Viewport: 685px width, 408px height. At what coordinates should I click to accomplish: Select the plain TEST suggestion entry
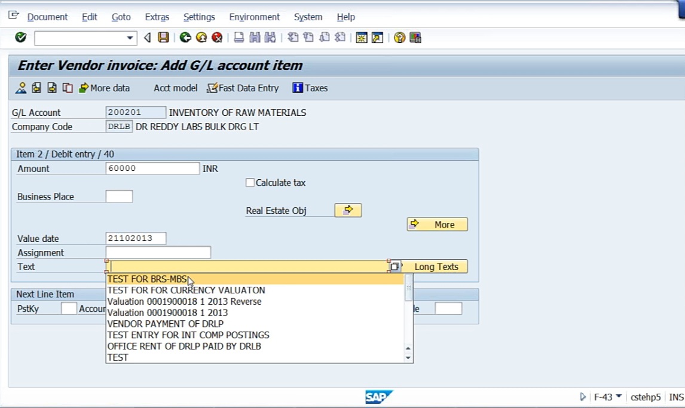pos(255,357)
